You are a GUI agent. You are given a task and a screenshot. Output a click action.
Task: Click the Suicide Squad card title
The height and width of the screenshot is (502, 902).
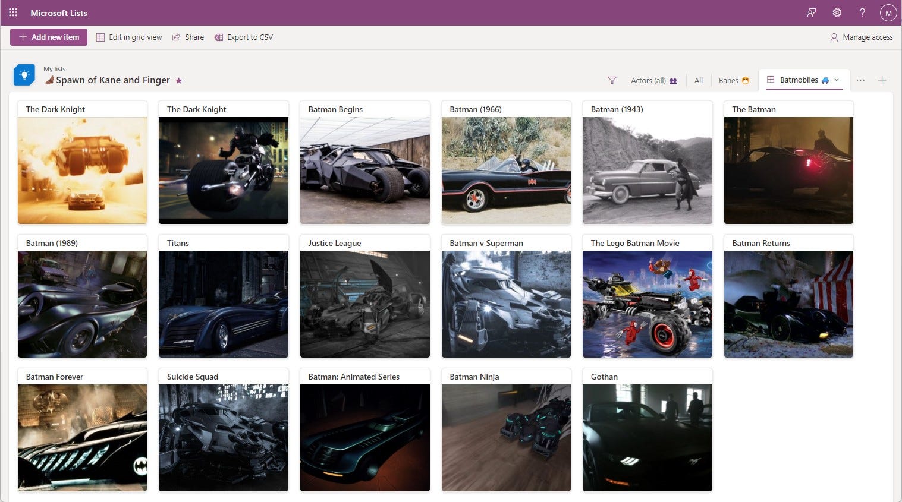pos(193,377)
